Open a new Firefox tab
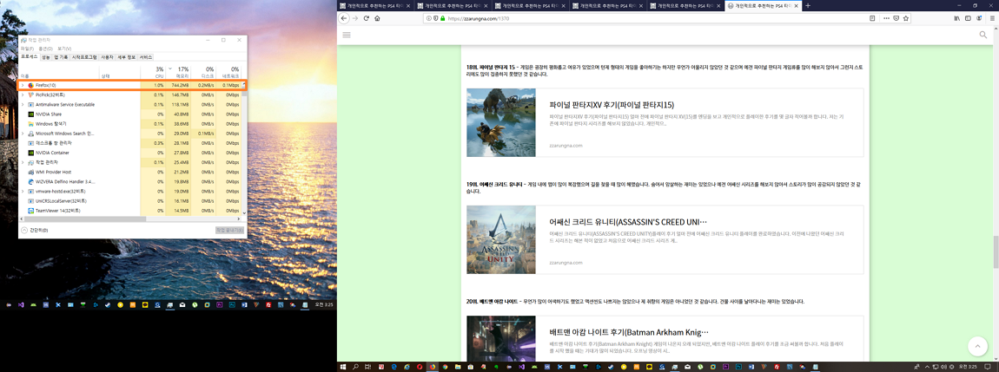The width and height of the screenshot is (999, 372). [x=808, y=5]
